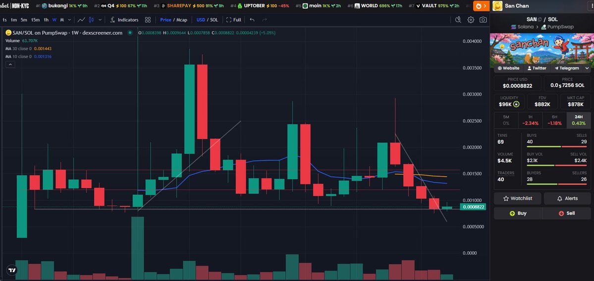
Task: Switch chart to Price view
Action: [x=165, y=20]
